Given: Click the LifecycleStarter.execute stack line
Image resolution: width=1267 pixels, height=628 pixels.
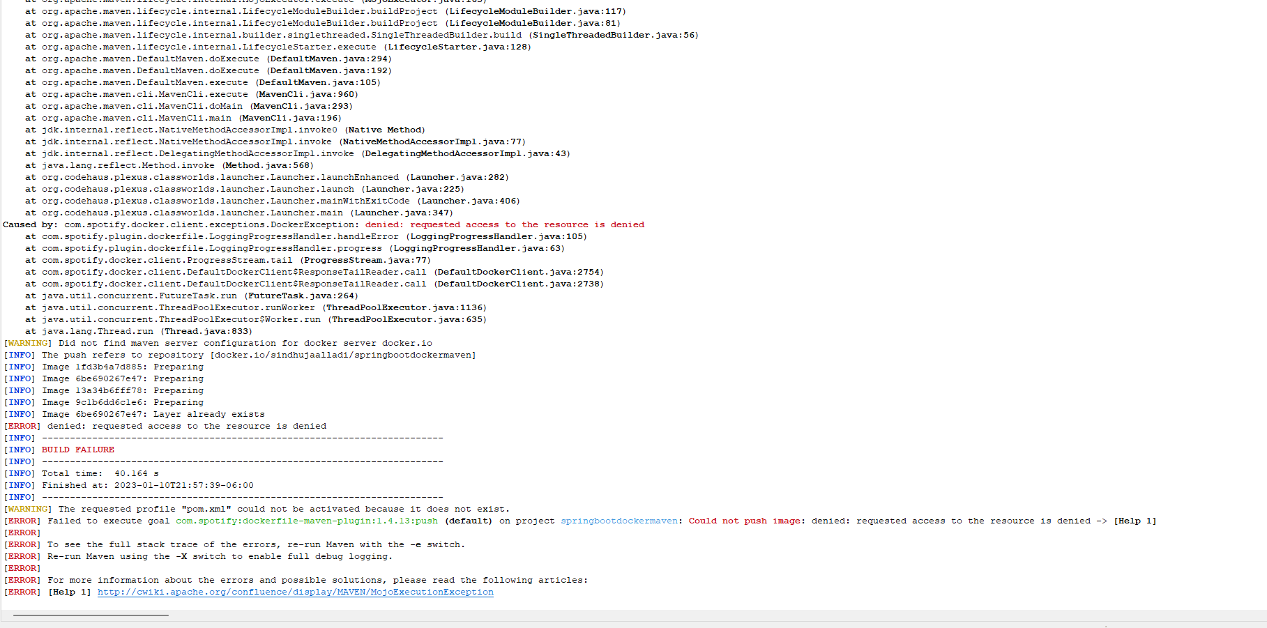Looking at the screenshot, I should tap(278, 47).
